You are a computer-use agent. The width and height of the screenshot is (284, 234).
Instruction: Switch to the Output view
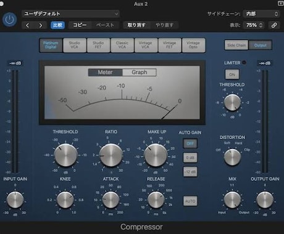[x=260, y=45]
